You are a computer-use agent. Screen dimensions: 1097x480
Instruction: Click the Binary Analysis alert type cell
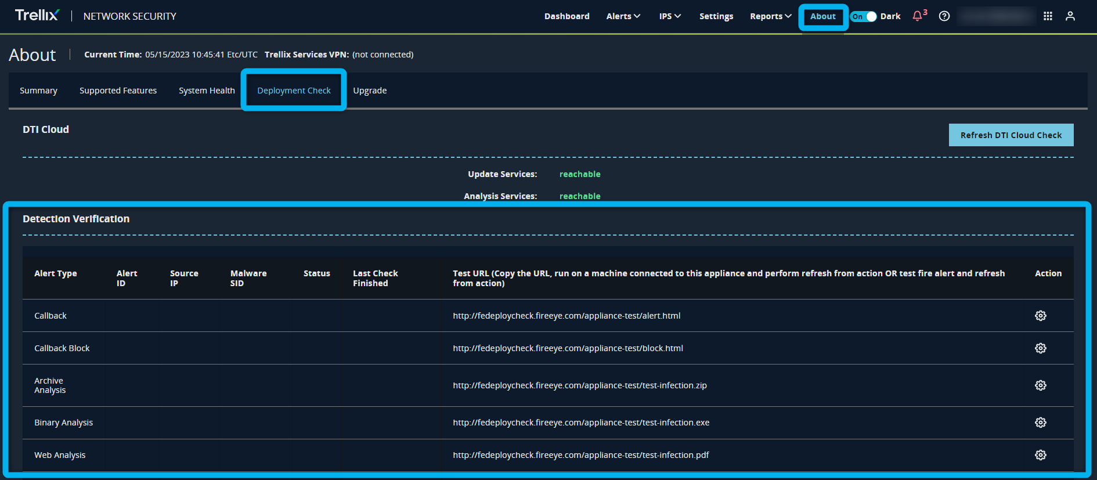point(63,423)
